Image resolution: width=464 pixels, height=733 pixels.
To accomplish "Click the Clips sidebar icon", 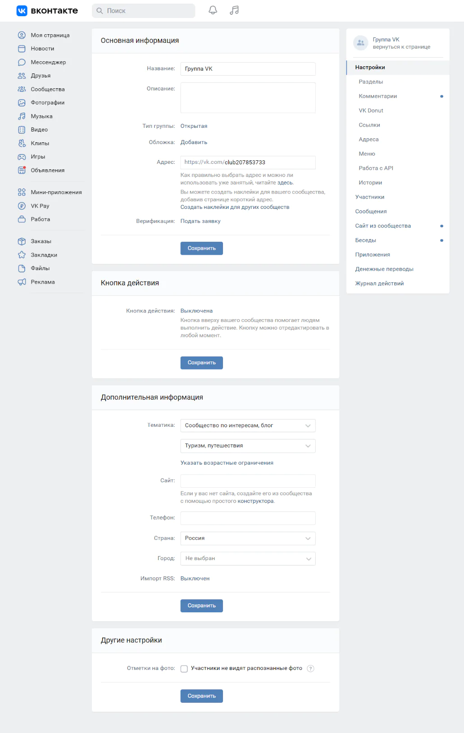I will coord(22,143).
